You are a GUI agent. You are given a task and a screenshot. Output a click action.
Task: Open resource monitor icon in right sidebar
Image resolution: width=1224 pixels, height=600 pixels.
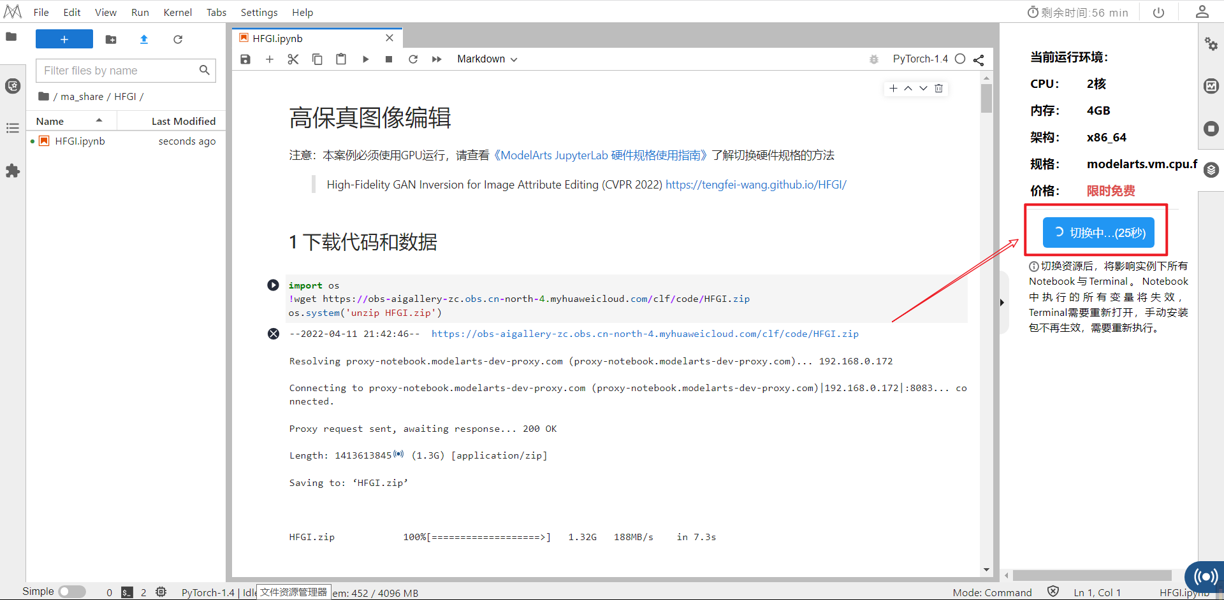(1211, 86)
